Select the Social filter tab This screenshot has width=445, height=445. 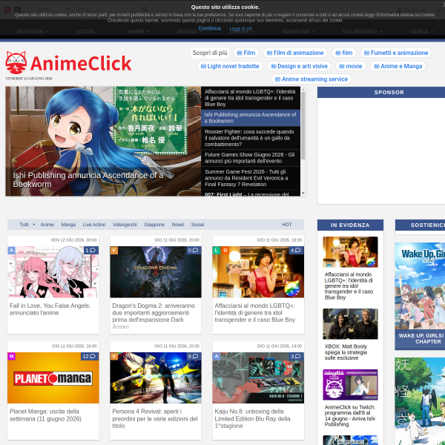(197, 225)
